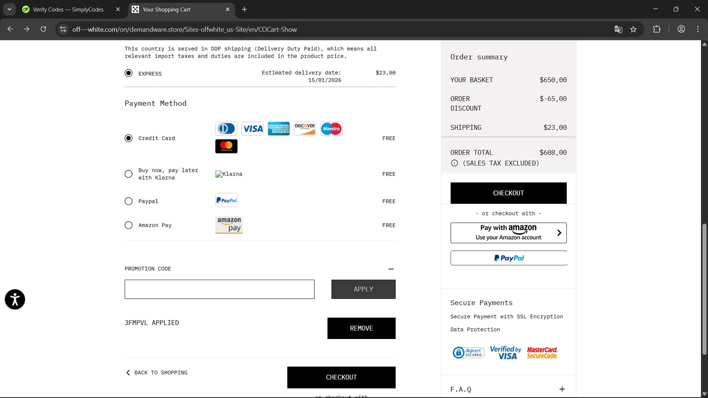Click the Amazon Pay logo

[x=229, y=225]
